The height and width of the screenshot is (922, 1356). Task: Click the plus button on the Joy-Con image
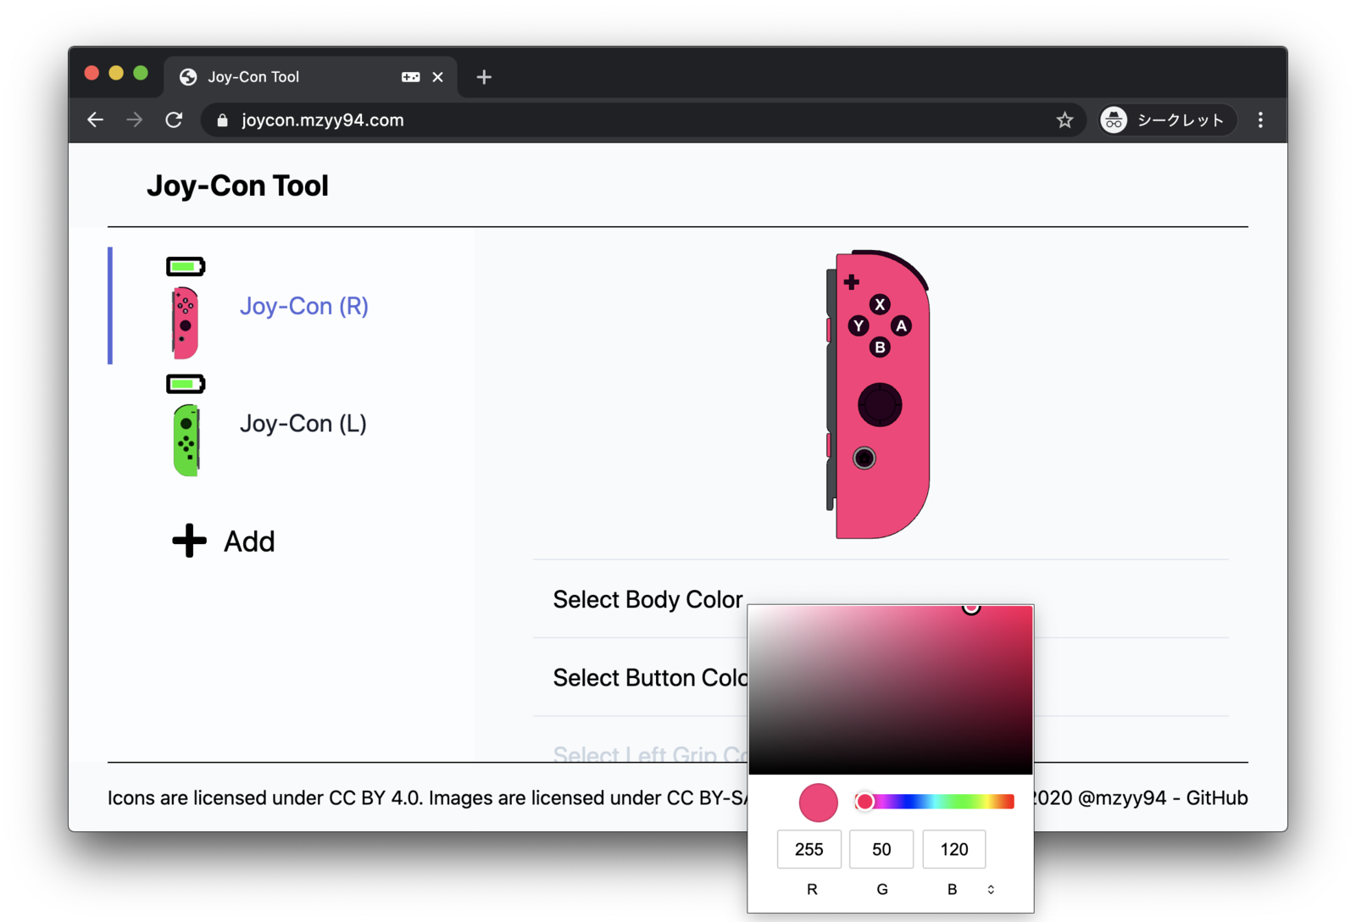(x=852, y=282)
